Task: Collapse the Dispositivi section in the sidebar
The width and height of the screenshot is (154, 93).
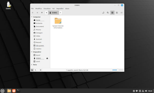Action: (x=32, y=52)
